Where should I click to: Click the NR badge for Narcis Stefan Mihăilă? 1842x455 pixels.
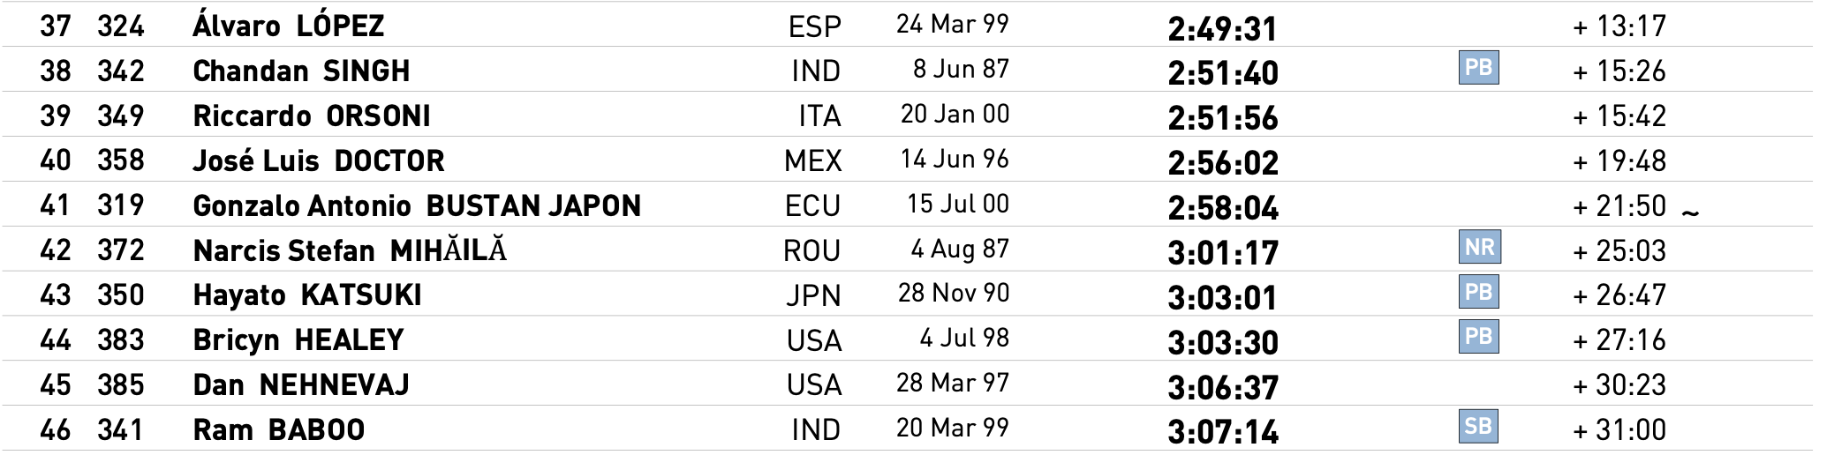coord(1479,248)
